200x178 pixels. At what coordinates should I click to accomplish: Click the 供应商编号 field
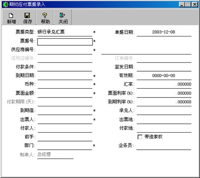click(x=65, y=50)
